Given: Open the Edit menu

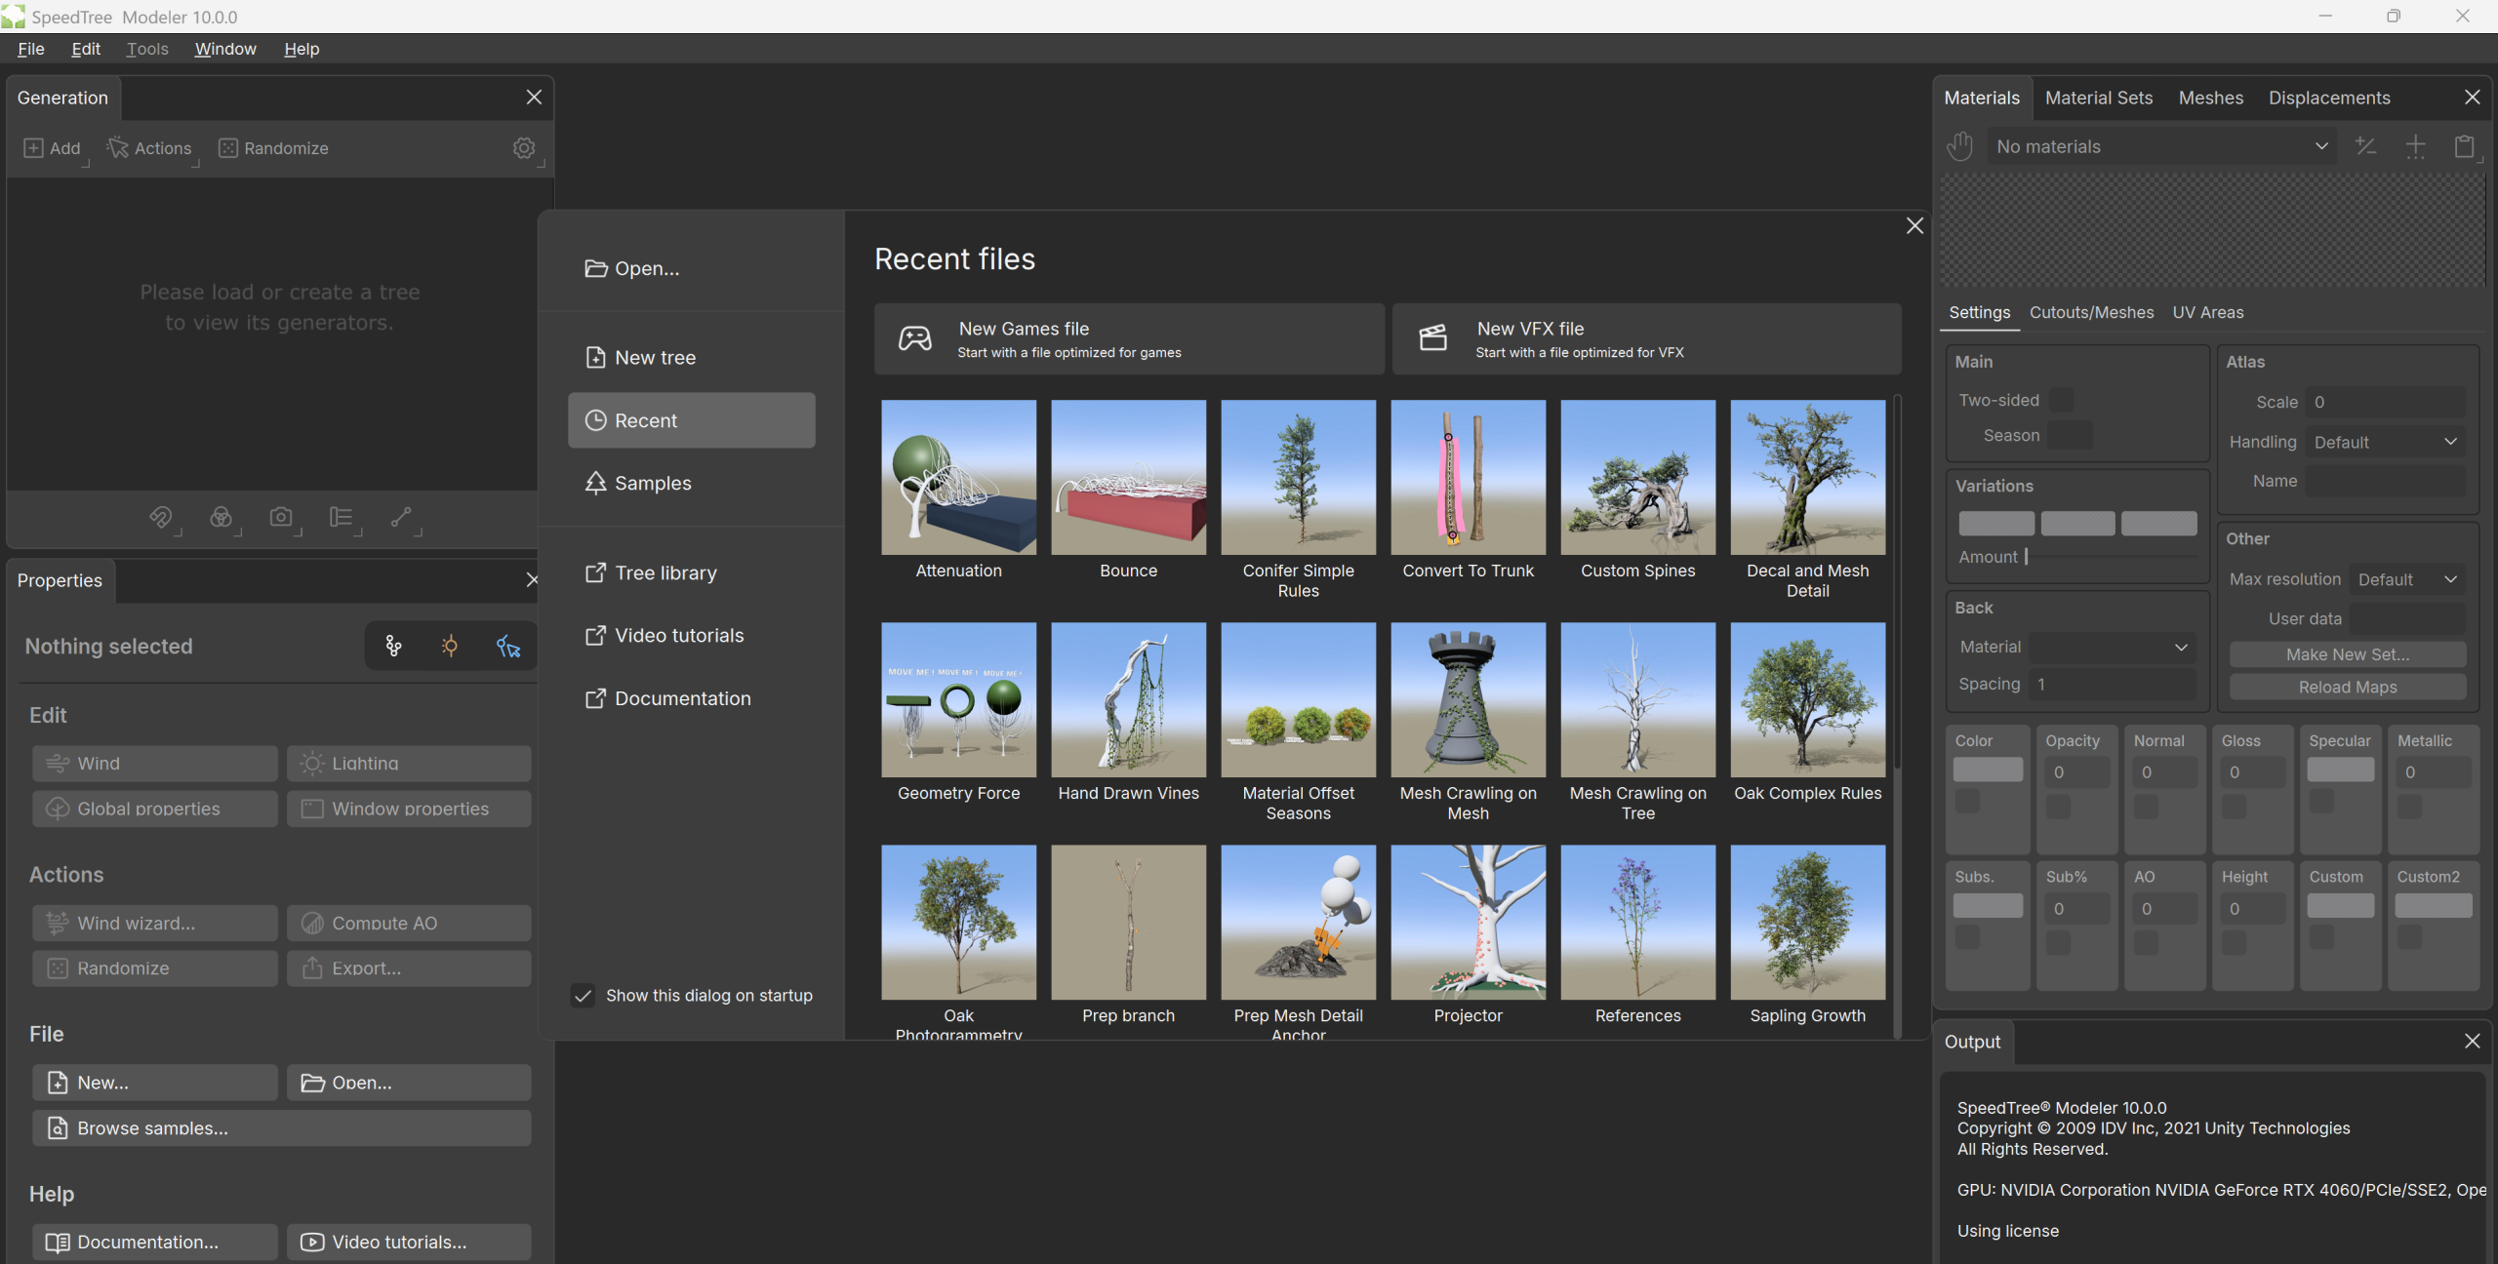Looking at the screenshot, I should [x=86, y=49].
